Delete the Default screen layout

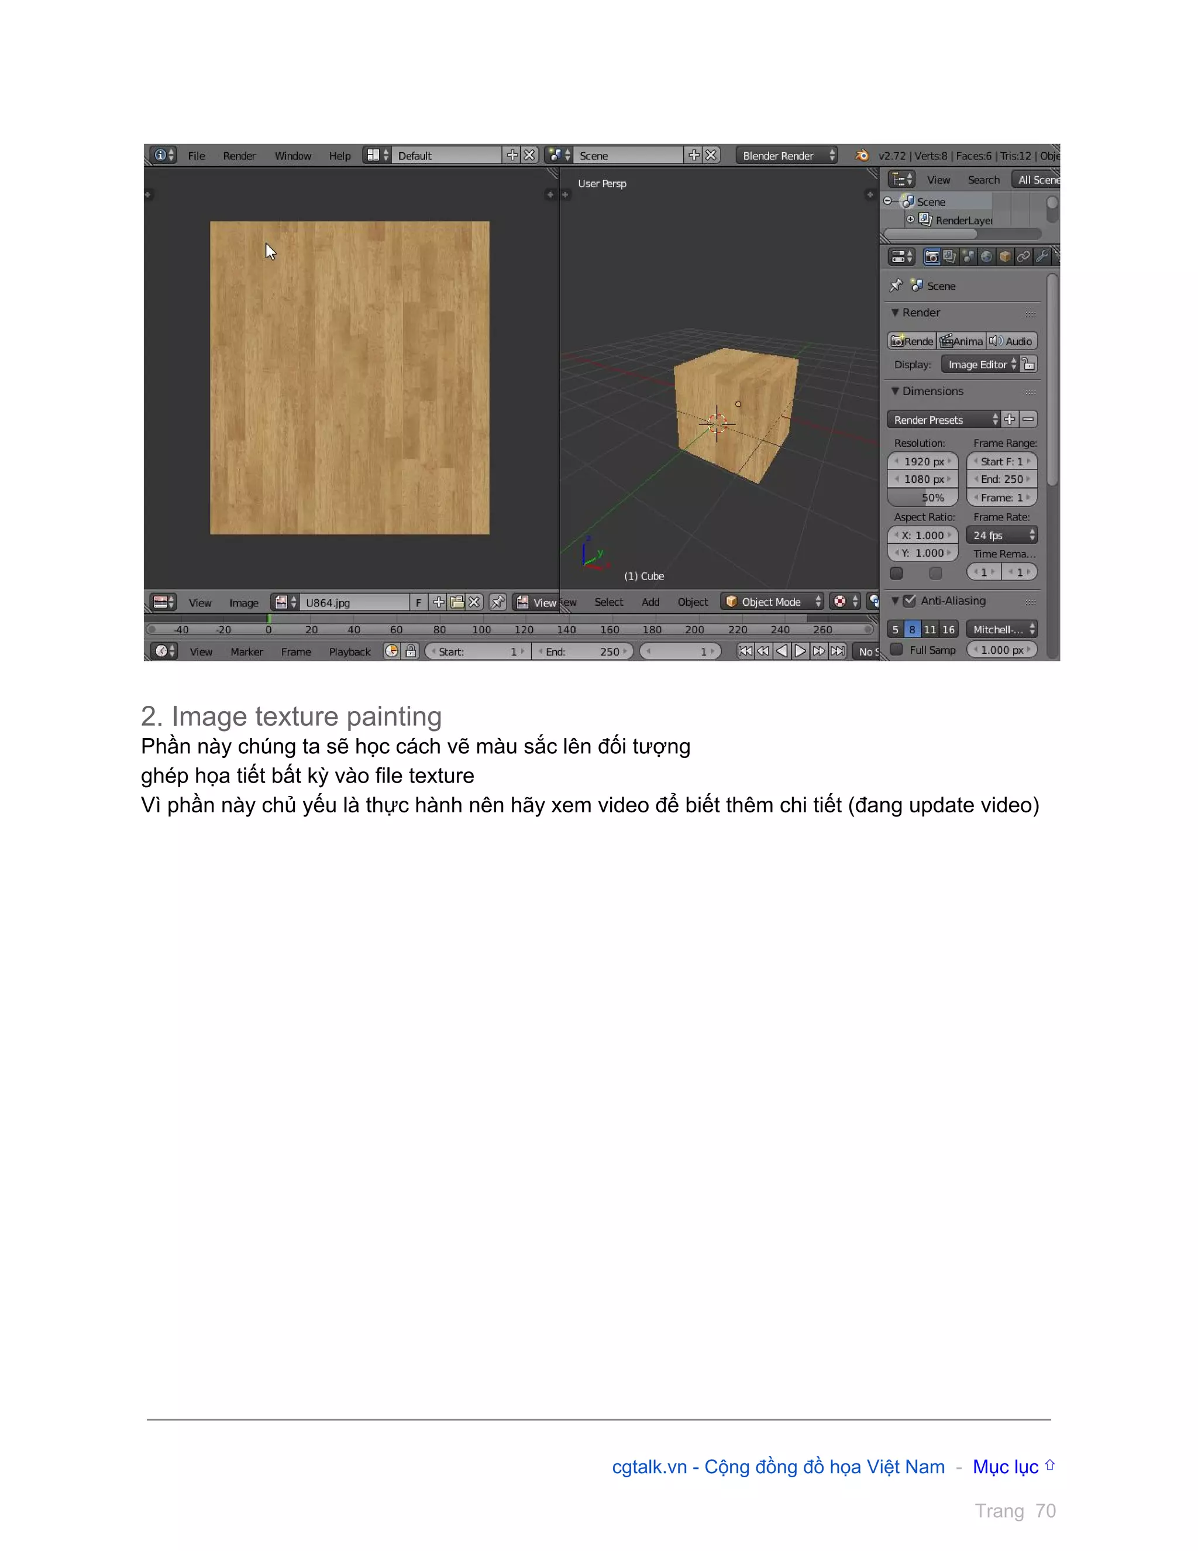(x=529, y=155)
